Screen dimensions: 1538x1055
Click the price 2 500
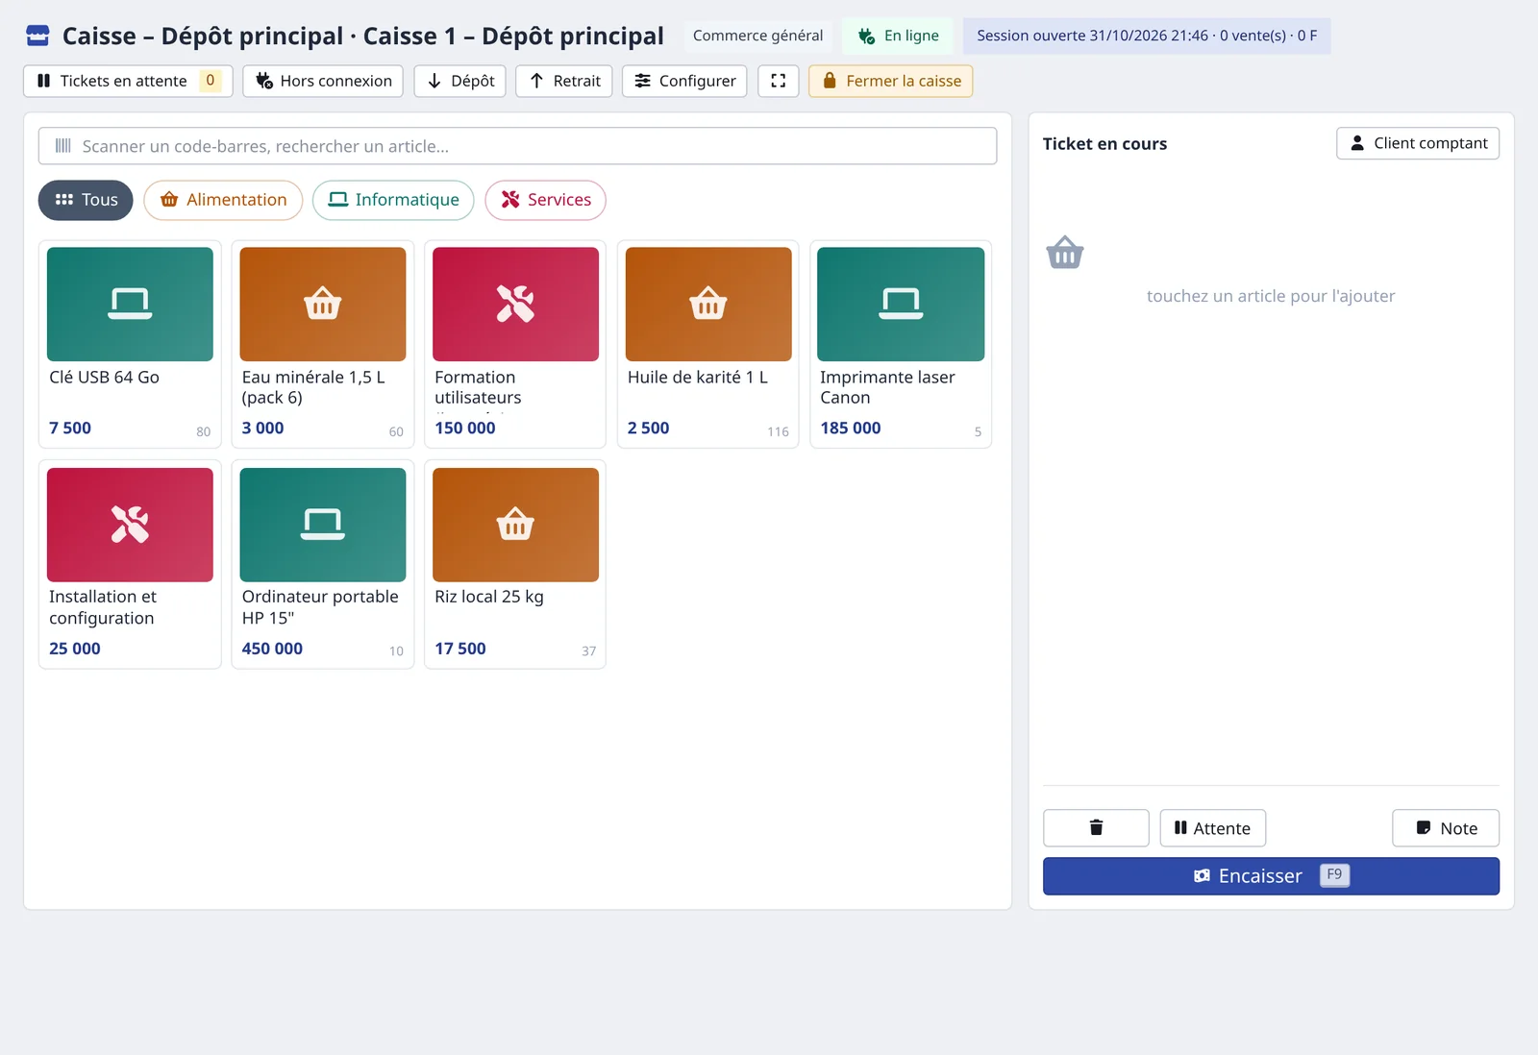click(x=649, y=429)
